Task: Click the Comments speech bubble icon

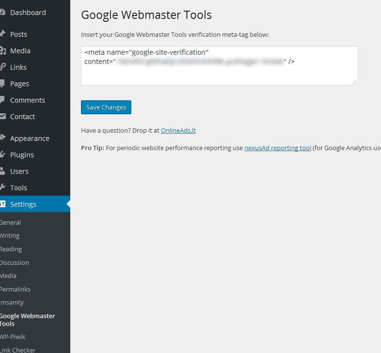Action: (x=2, y=100)
